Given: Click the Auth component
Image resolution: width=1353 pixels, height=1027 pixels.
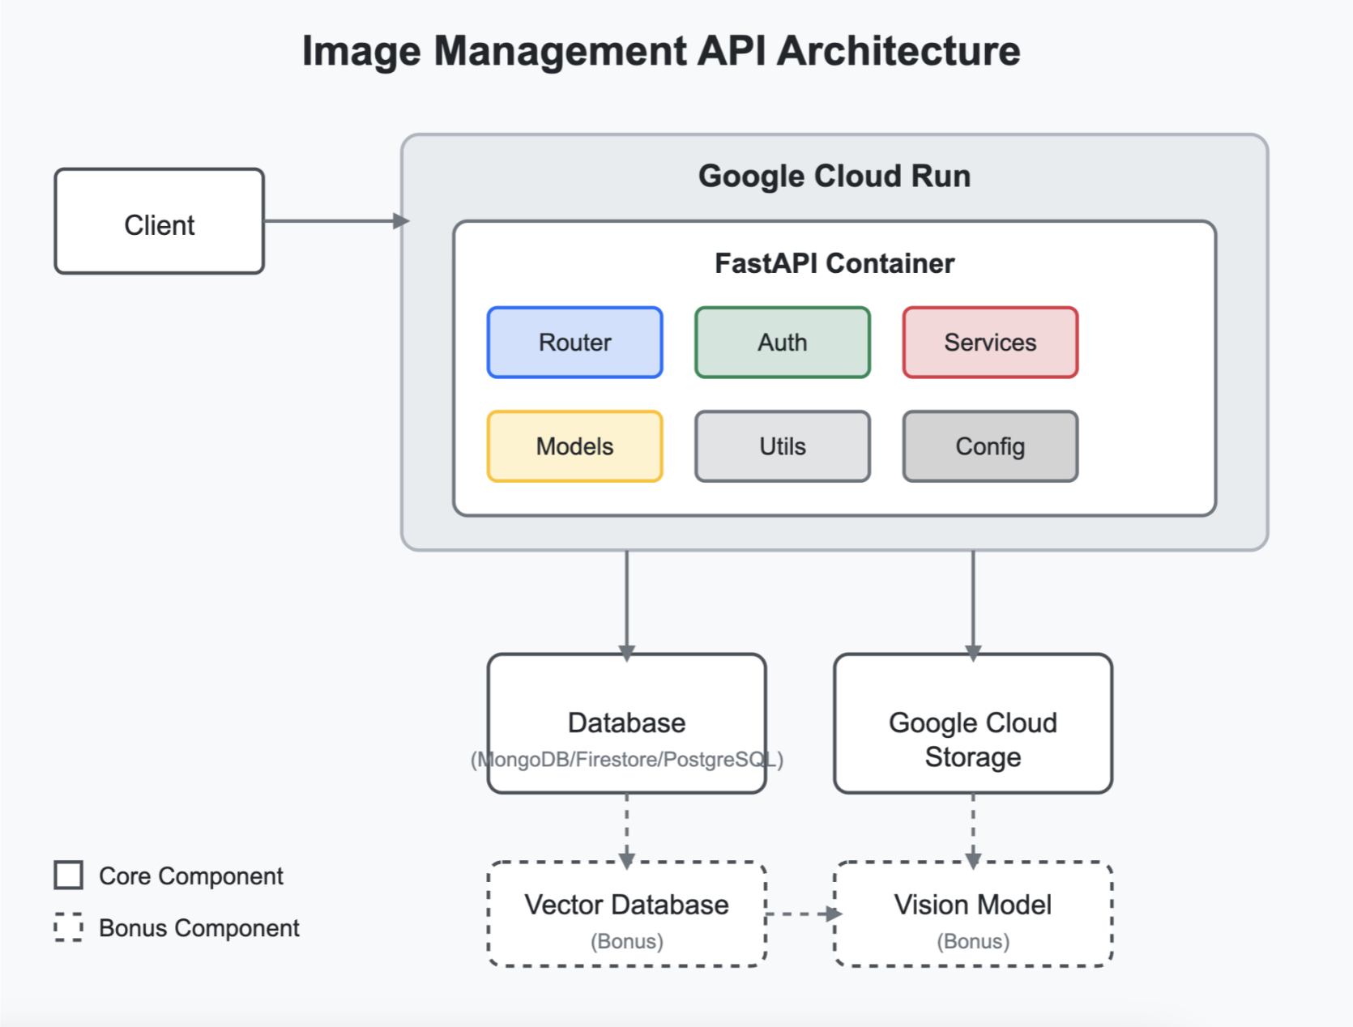Looking at the screenshot, I should 781,342.
